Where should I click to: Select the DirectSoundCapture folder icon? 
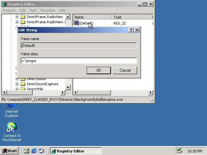(23, 84)
